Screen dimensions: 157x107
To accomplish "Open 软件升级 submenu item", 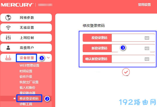I will click(x=26, y=77).
